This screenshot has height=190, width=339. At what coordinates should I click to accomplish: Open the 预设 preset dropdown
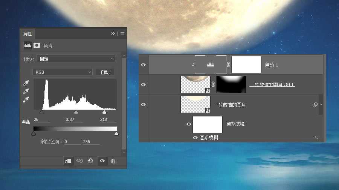(76, 59)
